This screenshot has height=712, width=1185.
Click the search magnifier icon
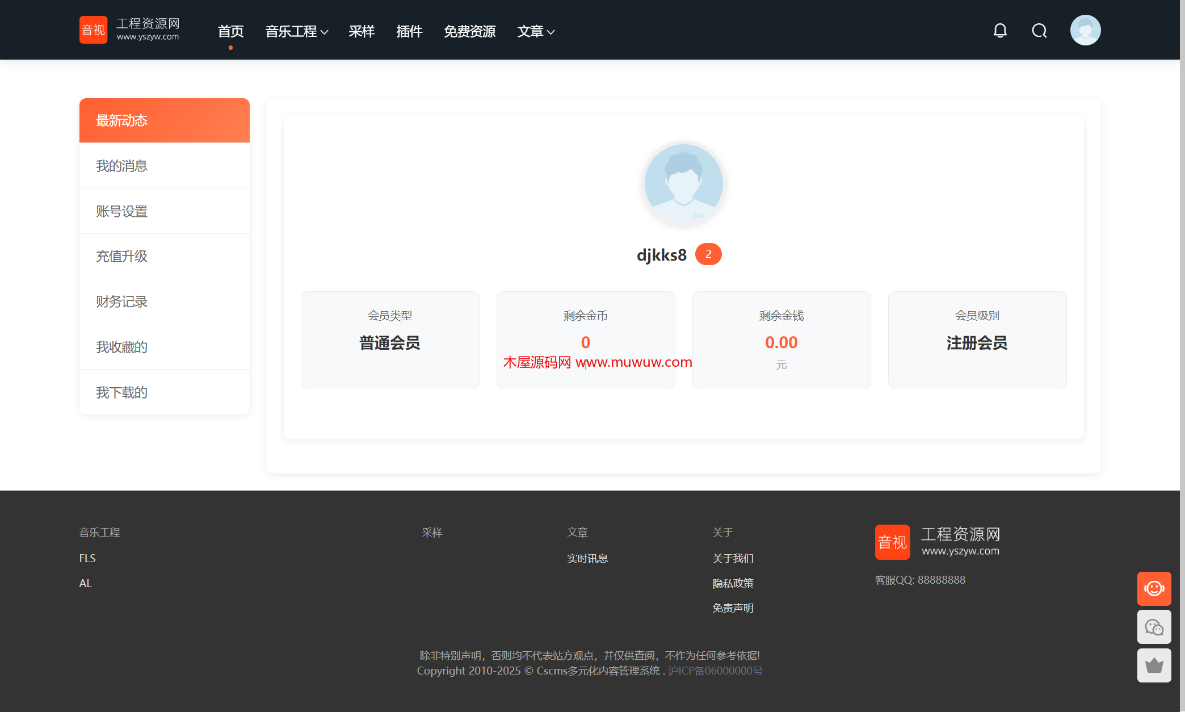tap(1039, 31)
